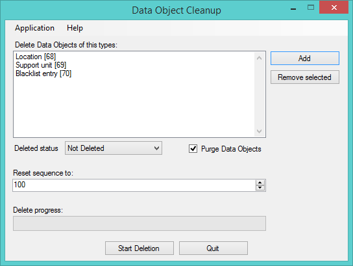Click the Not Deleted combo box text

coord(86,148)
